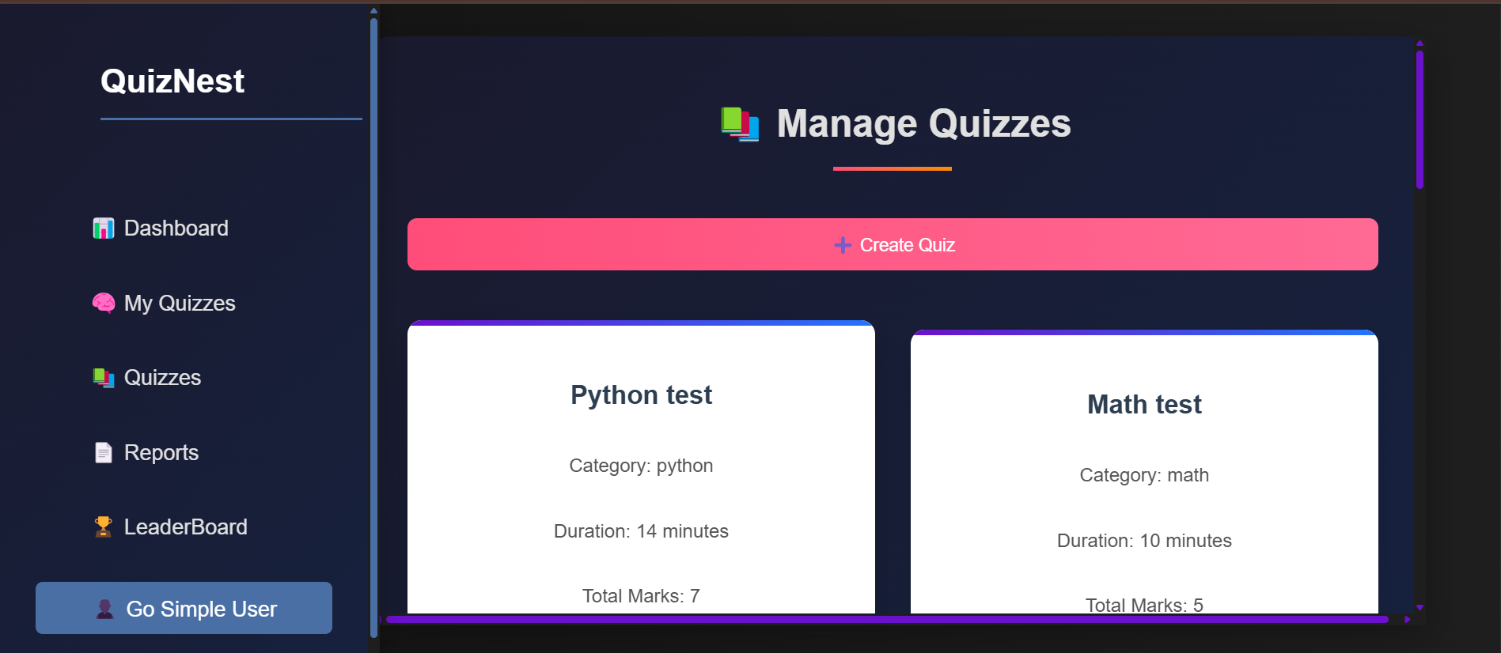Click the purple horizontal scrollbar at bottom

tap(886, 620)
